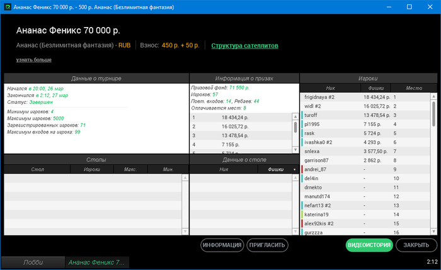Click the Макс. column header
The width and height of the screenshot is (441, 270).
click(x=130, y=169)
